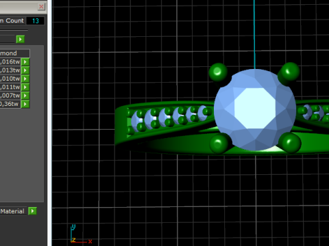Select the 0,36tw diamond entry
329x246 pixels.
(10, 104)
